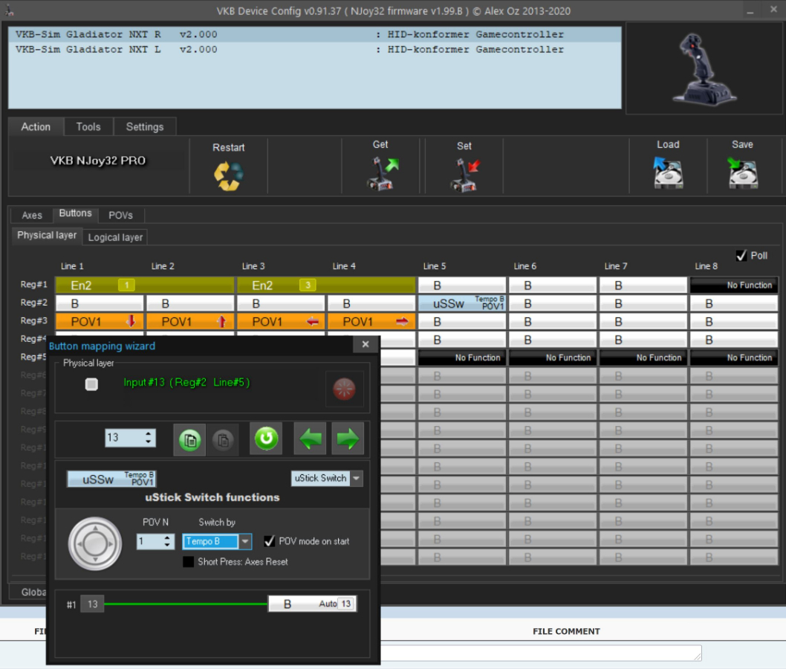Click the uSSw function preview in the wizard
Screen dimensions: 786x669
[111, 479]
